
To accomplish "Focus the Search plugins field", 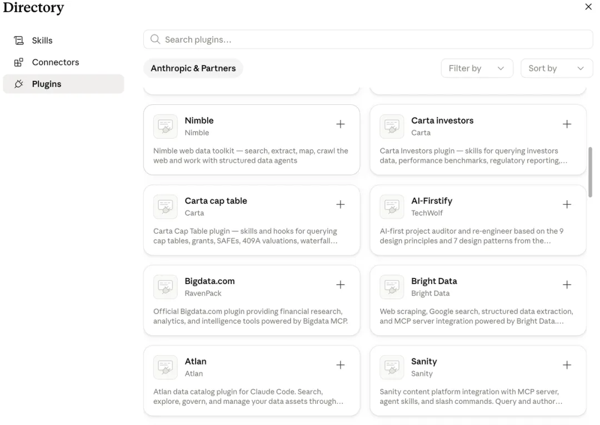I will [x=368, y=39].
